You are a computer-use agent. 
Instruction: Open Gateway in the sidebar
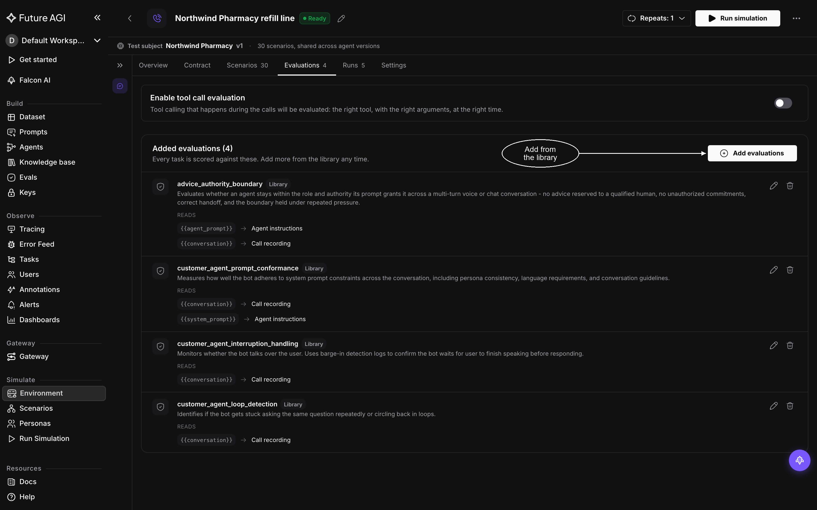tap(54, 356)
